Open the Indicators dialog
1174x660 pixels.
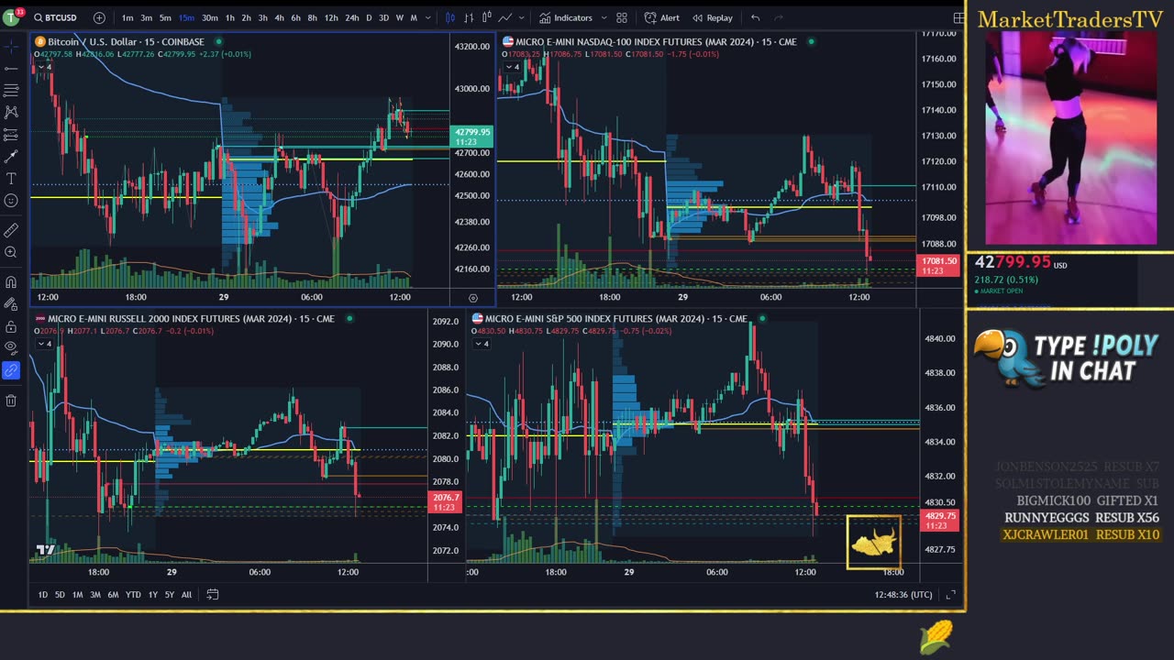click(x=567, y=17)
